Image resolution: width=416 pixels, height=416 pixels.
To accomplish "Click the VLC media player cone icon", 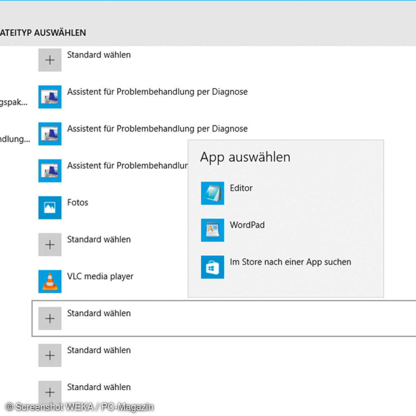I will 50,281.
